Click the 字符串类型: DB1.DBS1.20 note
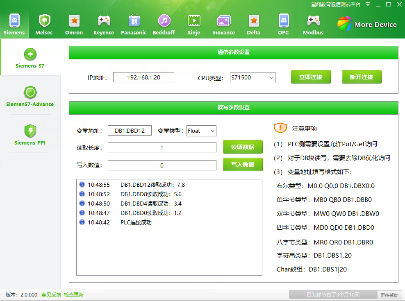 314,255
